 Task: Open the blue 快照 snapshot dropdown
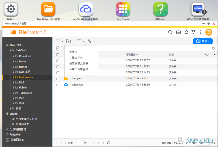click(203, 41)
